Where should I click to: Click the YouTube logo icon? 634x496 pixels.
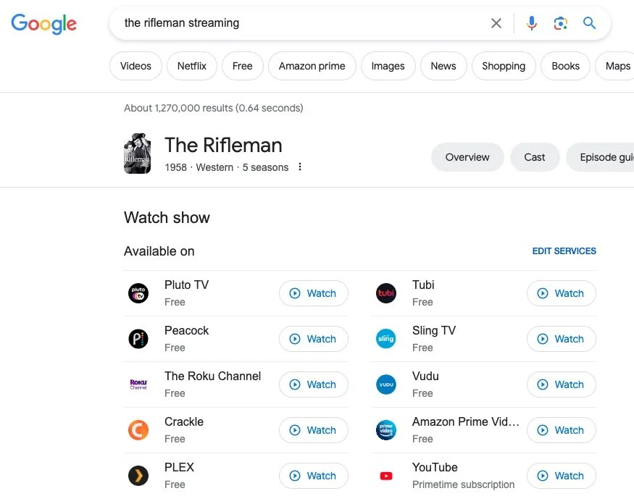coord(386,476)
